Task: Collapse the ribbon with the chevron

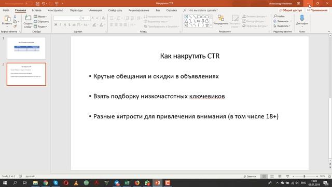Action: (x=329, y=32)
